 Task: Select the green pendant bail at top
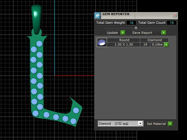tap(36, 19)
